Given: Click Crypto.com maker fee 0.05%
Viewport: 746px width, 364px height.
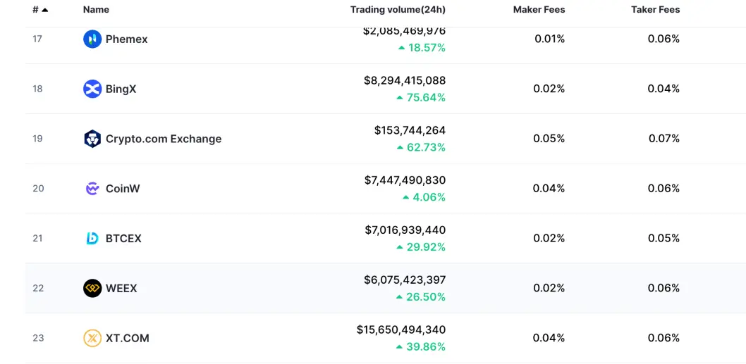Looking at the screenshot, I should 549,139.
